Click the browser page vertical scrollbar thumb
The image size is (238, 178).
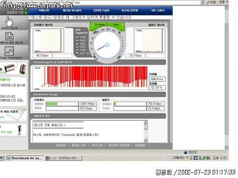(x=227, y=79)
